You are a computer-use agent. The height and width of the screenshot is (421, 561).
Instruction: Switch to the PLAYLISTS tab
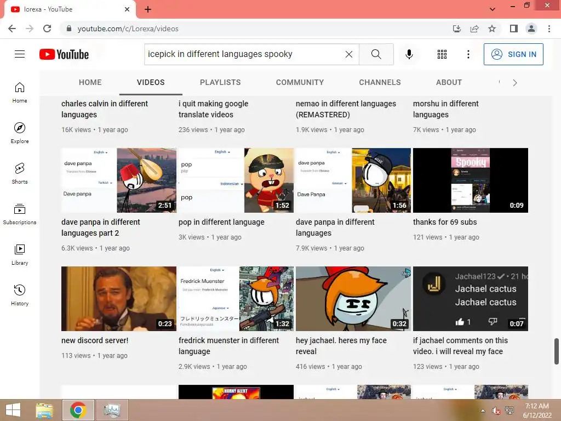point(220,82)
